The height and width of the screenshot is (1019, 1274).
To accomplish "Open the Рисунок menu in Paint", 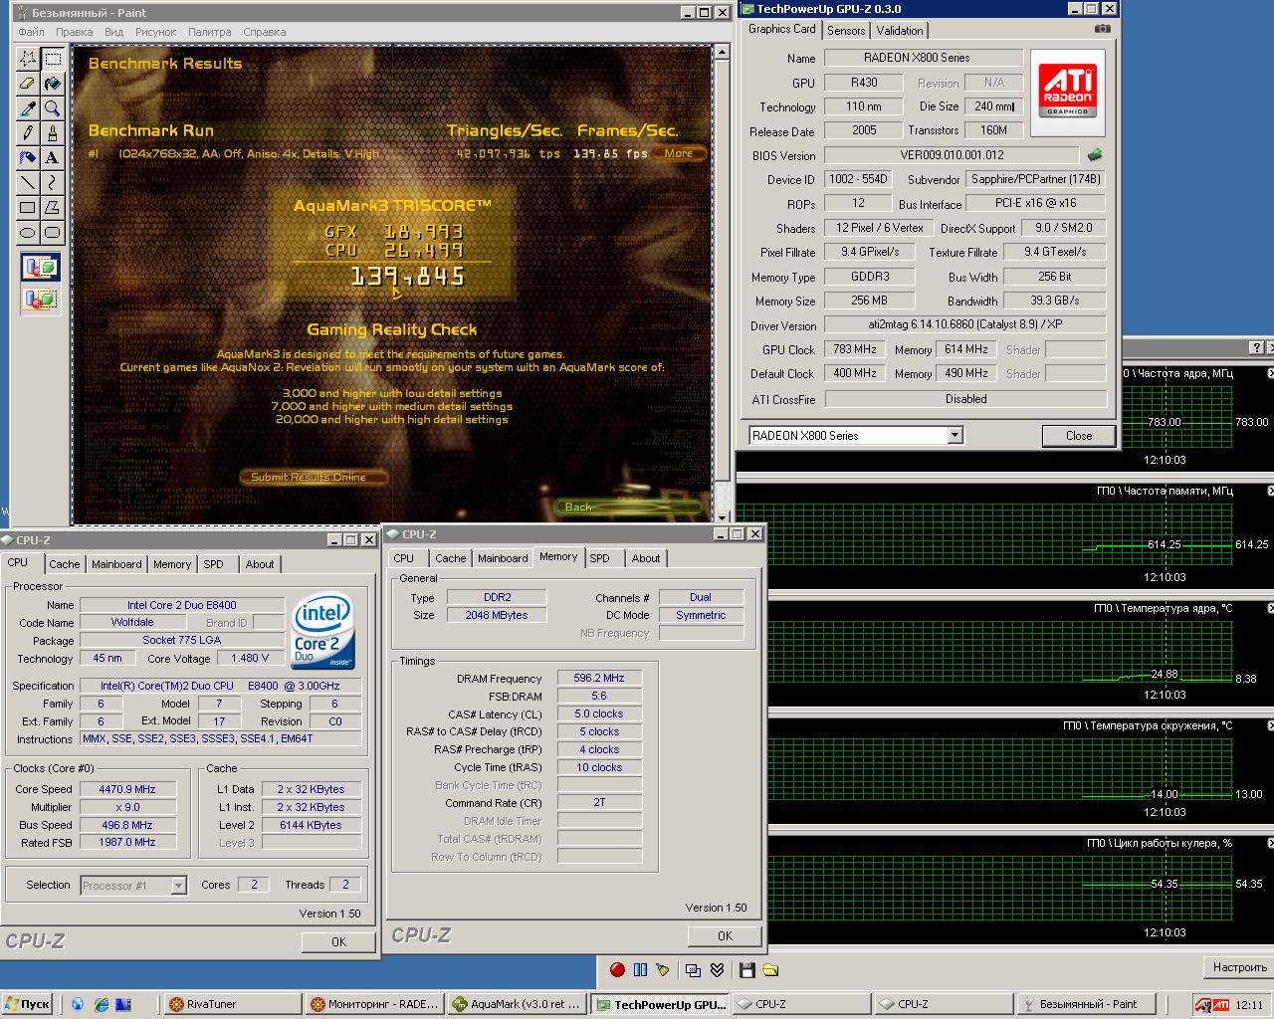I will coord(156,32).
